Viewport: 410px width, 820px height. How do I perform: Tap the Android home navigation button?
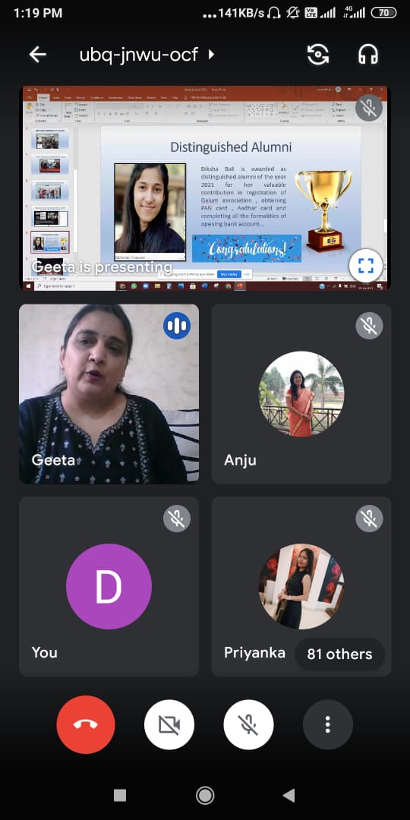[x=205, y=796]
